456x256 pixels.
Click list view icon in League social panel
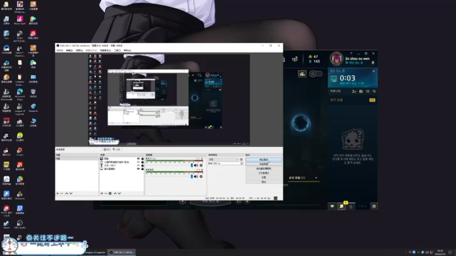pyautogui.click(x=368, y=91)
